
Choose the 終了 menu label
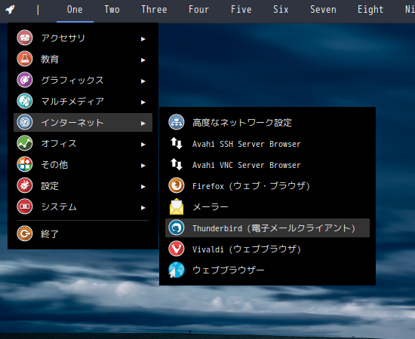tap(50, 234)
